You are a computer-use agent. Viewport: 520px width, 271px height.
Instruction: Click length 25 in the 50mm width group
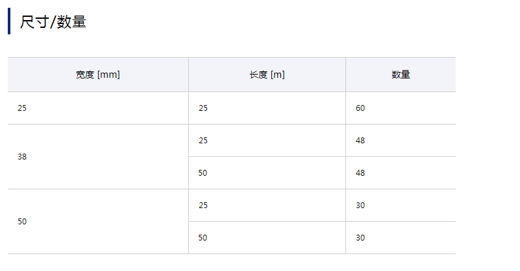(203, 206)
